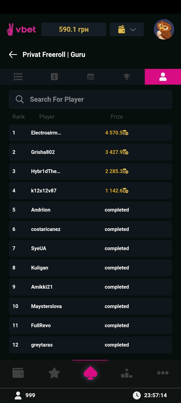
Task: Tap the 590.1 грн balance
Action: (x=74, y=29)
